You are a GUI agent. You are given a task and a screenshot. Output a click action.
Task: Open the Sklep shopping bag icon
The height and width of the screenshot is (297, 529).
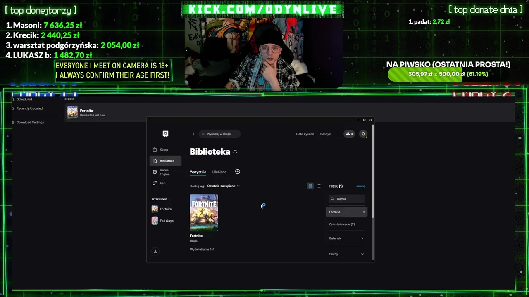[155, 150]
